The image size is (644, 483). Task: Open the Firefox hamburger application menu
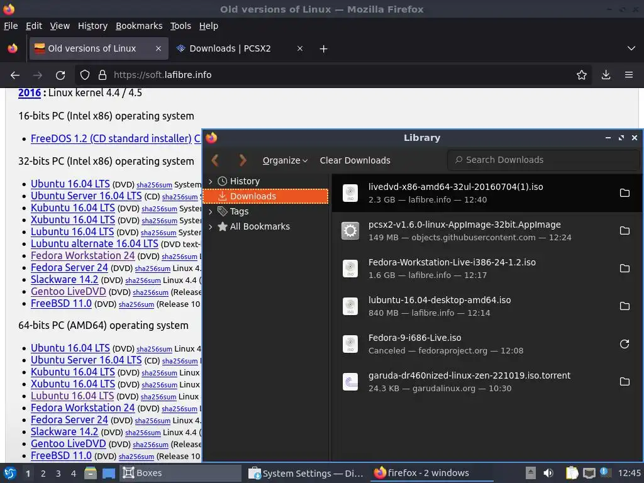click(629, 75)
